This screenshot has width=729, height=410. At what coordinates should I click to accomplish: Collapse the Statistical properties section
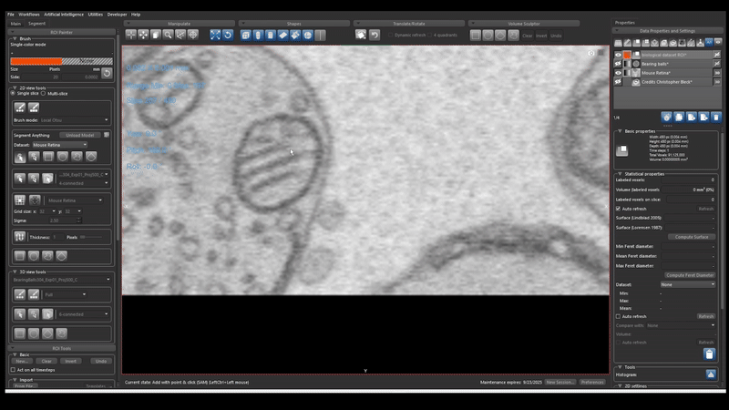620,174
